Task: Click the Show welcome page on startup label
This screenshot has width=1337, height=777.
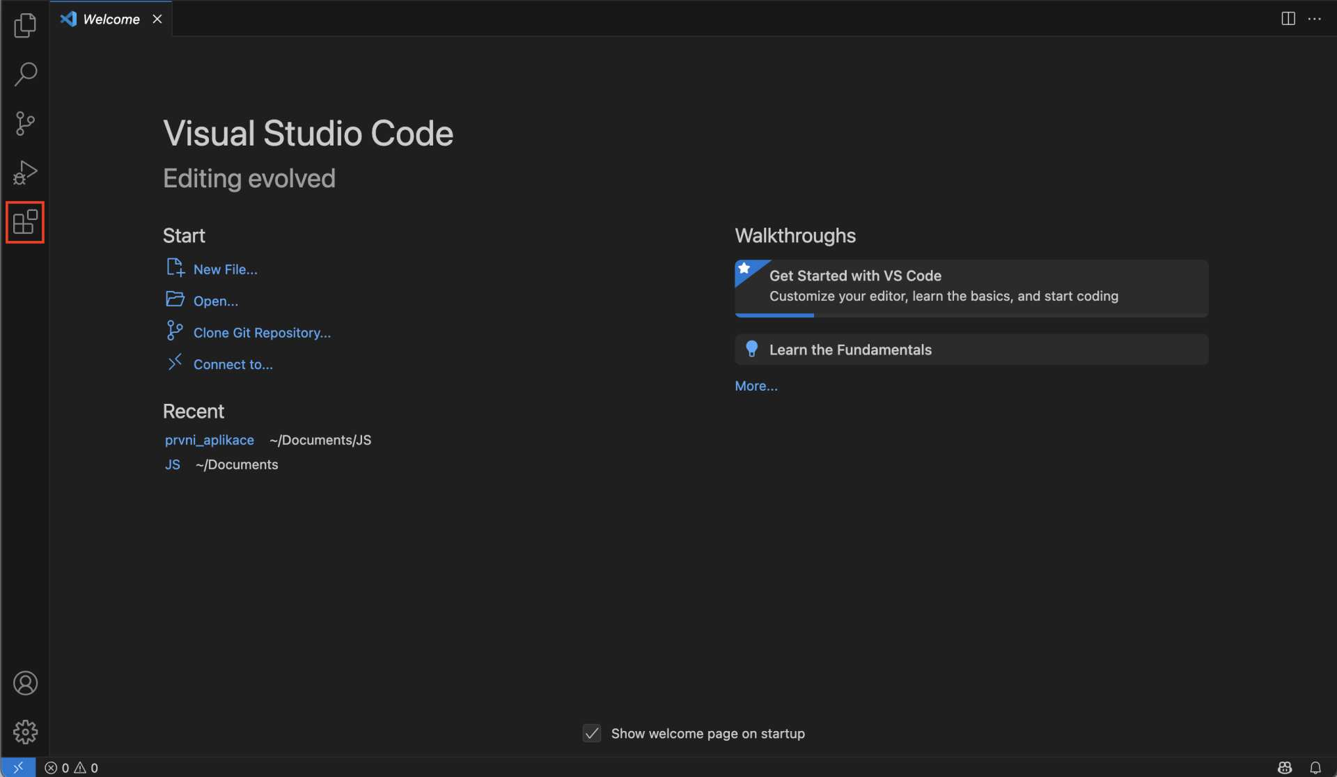Action: [708, 733]
